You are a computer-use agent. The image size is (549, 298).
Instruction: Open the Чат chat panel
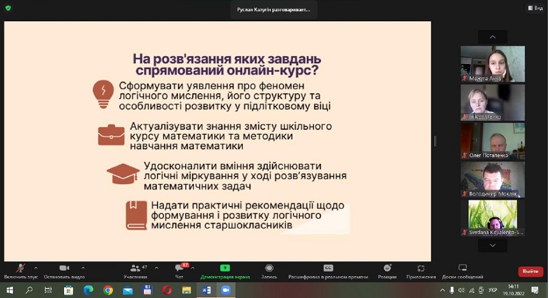[x=179, y=271]
